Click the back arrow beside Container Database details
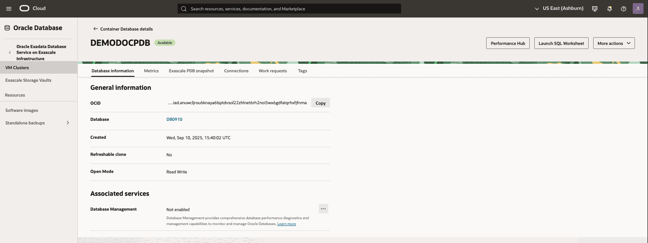 95,29
